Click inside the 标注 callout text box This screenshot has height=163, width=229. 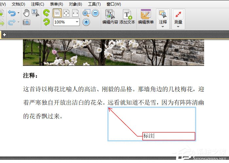click(x=169, y=136)
